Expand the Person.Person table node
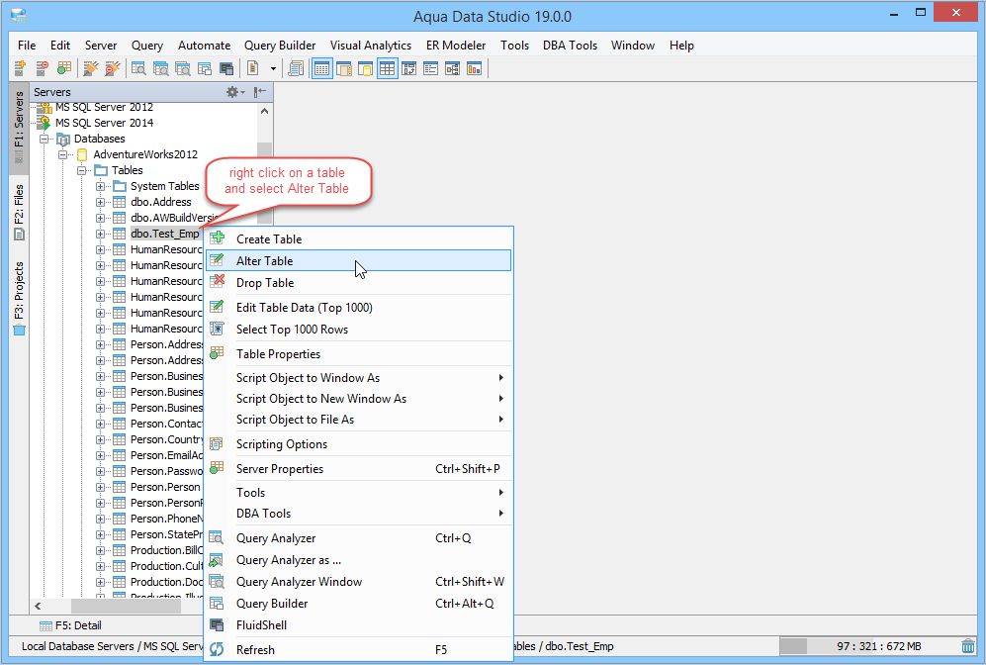Screen dimensions: 986x665 (x=101, y=487)
